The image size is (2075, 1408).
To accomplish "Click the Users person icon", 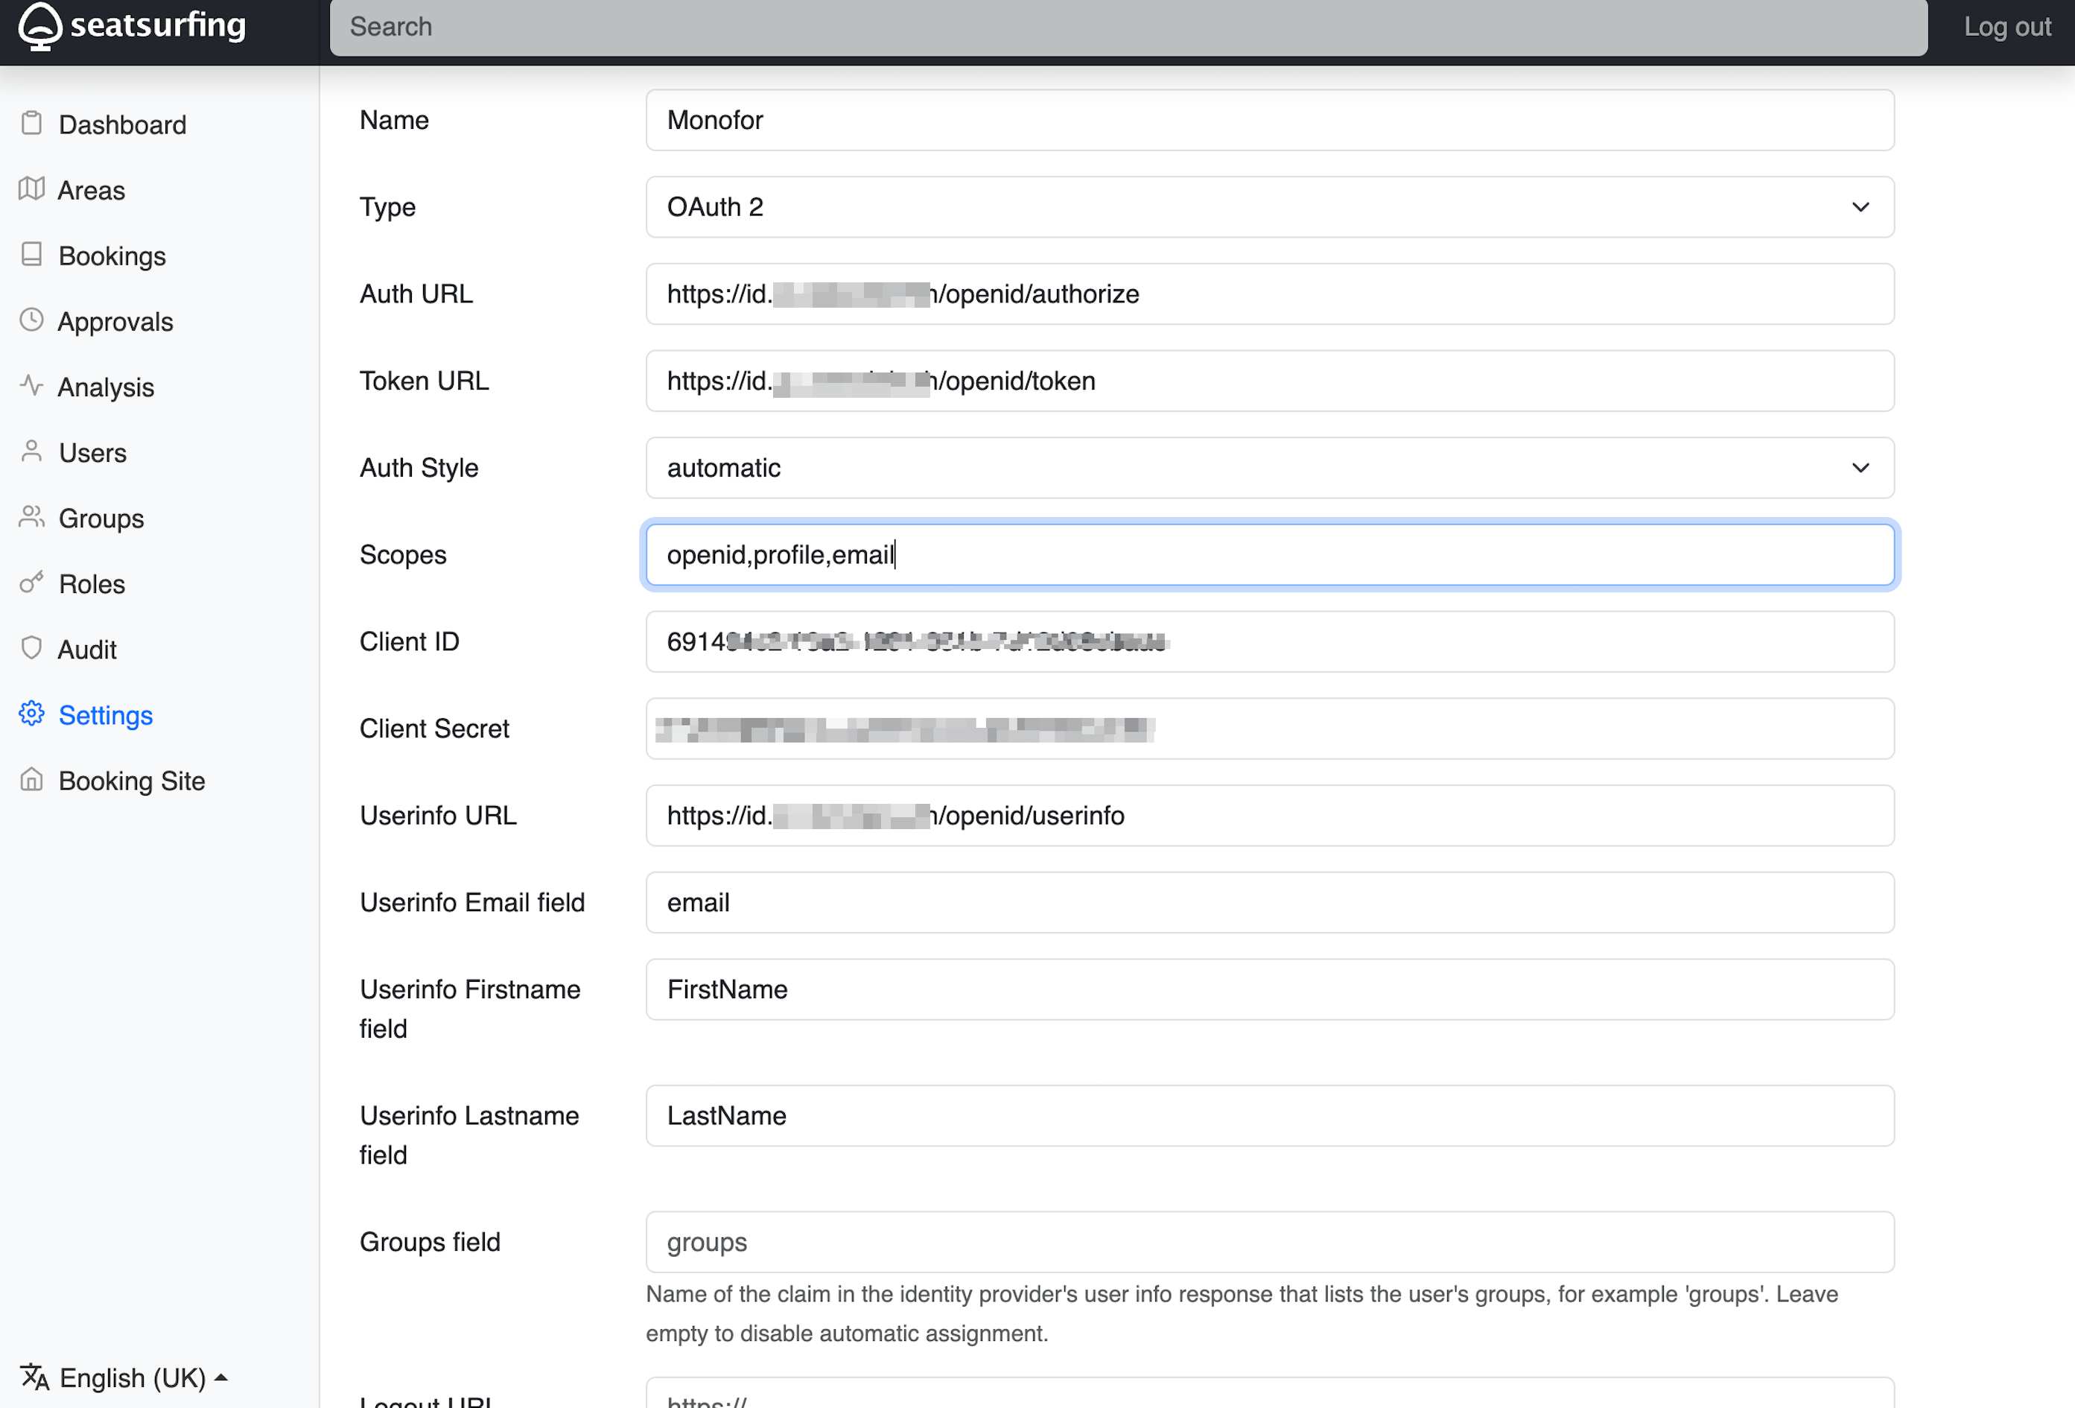I will click(x=31, y=451).
